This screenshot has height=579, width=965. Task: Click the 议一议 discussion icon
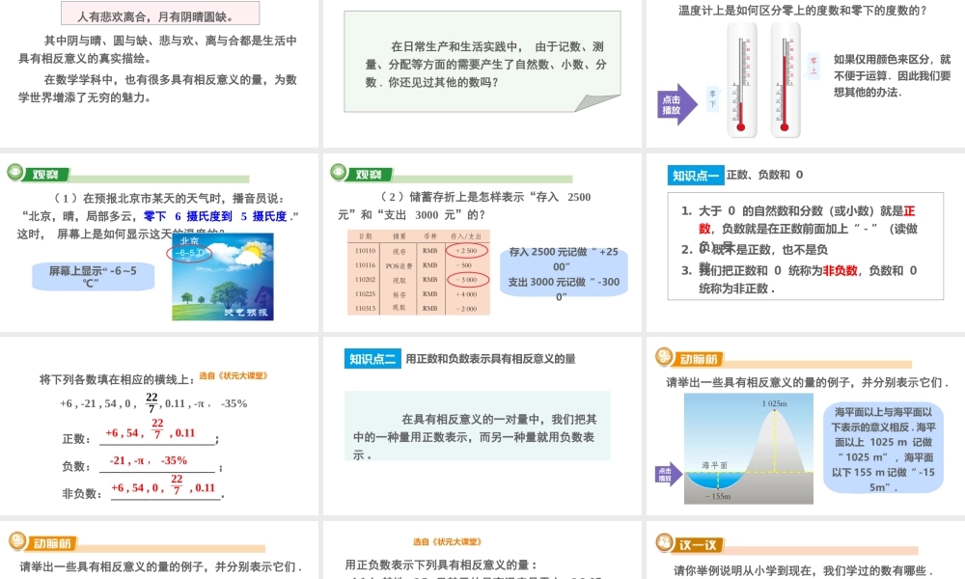665,542
